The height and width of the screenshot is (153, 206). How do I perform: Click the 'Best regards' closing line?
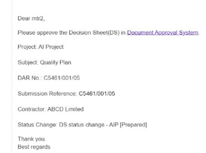coord(34,147)
